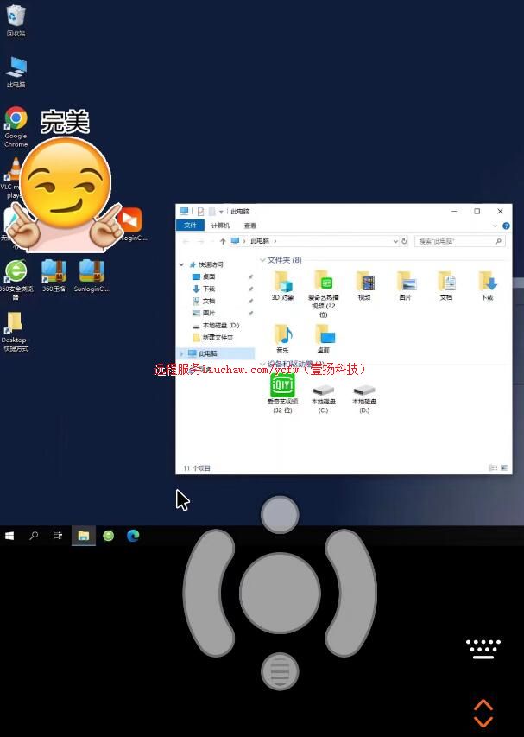Launch the 360 browser from the taskbar

pos(108,536)
